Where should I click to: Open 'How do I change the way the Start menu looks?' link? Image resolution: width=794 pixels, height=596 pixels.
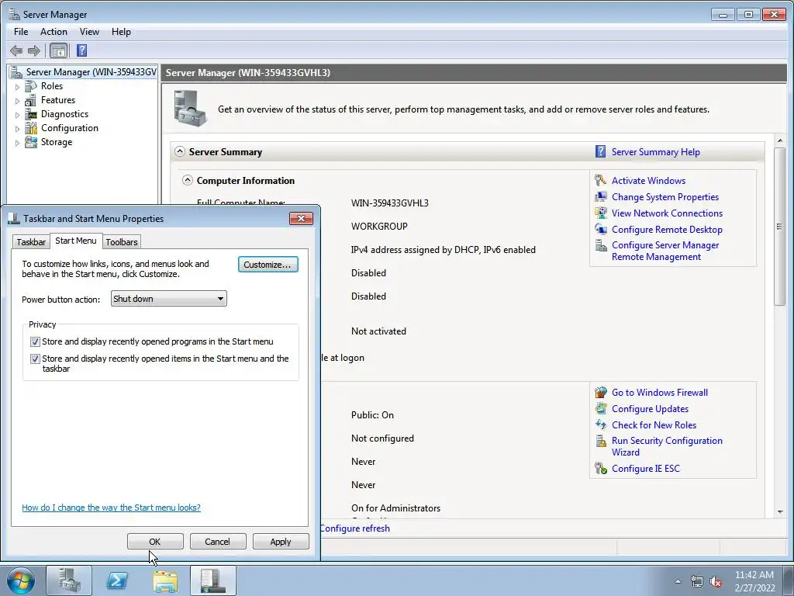coord(111,508)
